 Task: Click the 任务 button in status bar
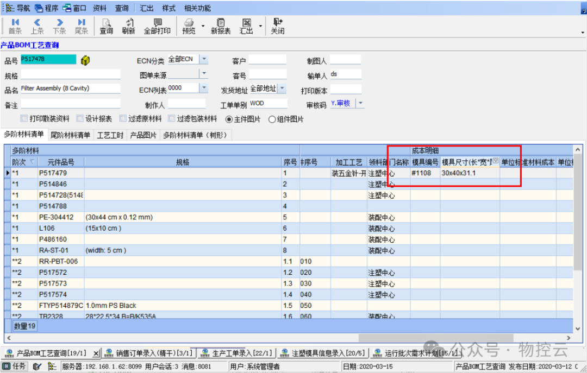[15, 366]
